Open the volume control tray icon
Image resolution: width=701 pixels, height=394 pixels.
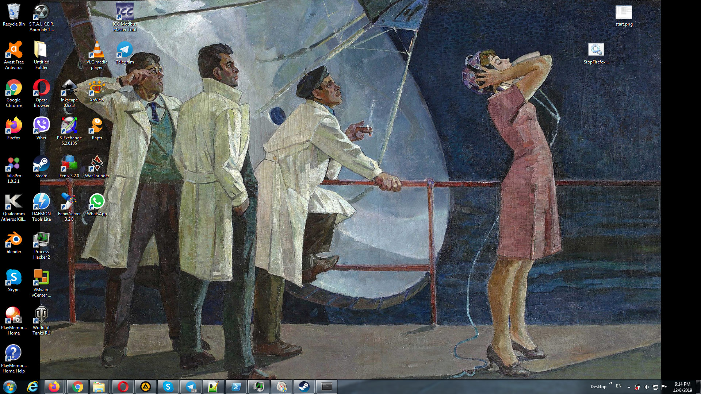point(646,387)
